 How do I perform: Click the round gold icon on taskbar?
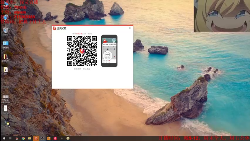click(68, 138)
